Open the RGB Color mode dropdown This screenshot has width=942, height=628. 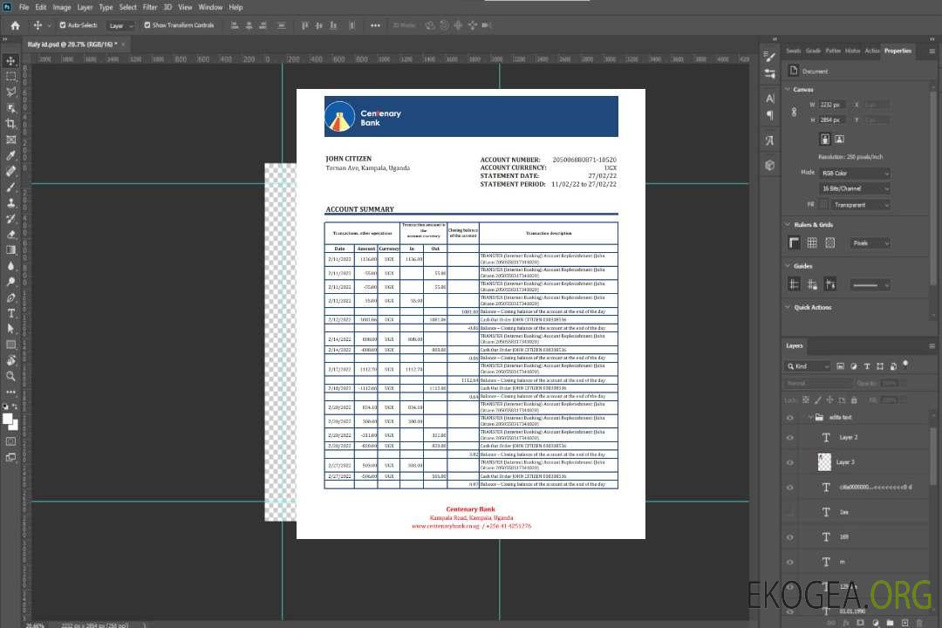tap(855, 173)
